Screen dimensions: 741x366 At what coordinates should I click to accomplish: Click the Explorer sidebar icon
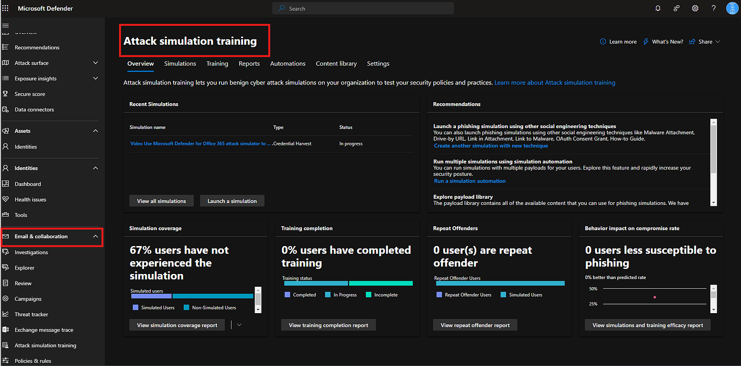pyautogui.click(x=6, y=267)
